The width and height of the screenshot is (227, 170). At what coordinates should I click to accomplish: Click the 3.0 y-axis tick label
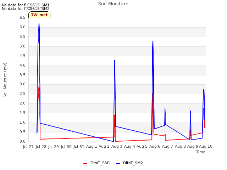click(22, 84)
